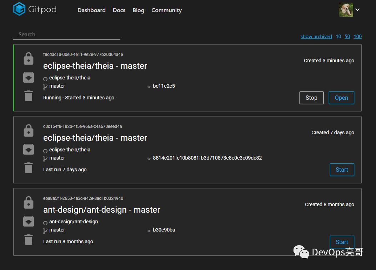
Task: Click the workspace ID c0c154f8-182b-4f5e-966a-c4a670eeed4a
Action: pyautogui.click(x=82, y=126)
